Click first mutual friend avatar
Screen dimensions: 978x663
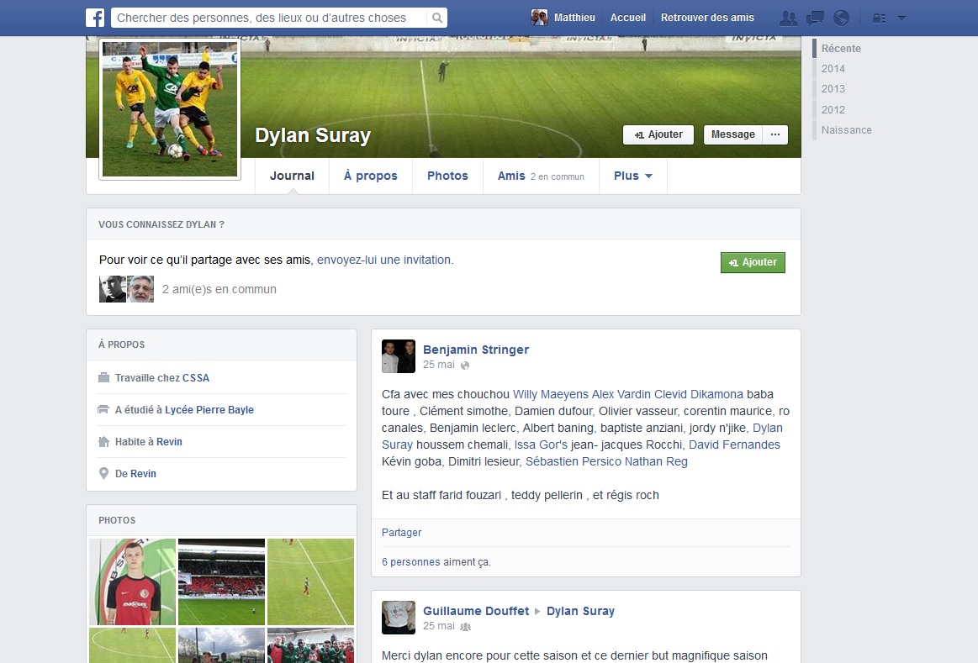point(113,289)
